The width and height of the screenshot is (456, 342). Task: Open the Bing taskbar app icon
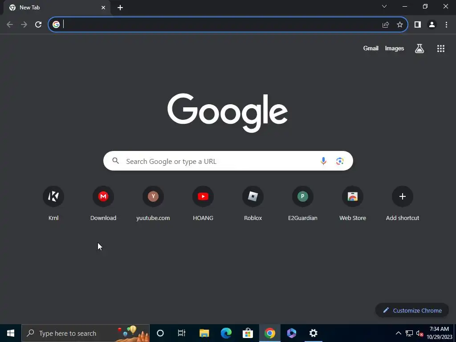pyautogui.click(x=291, y=333)
